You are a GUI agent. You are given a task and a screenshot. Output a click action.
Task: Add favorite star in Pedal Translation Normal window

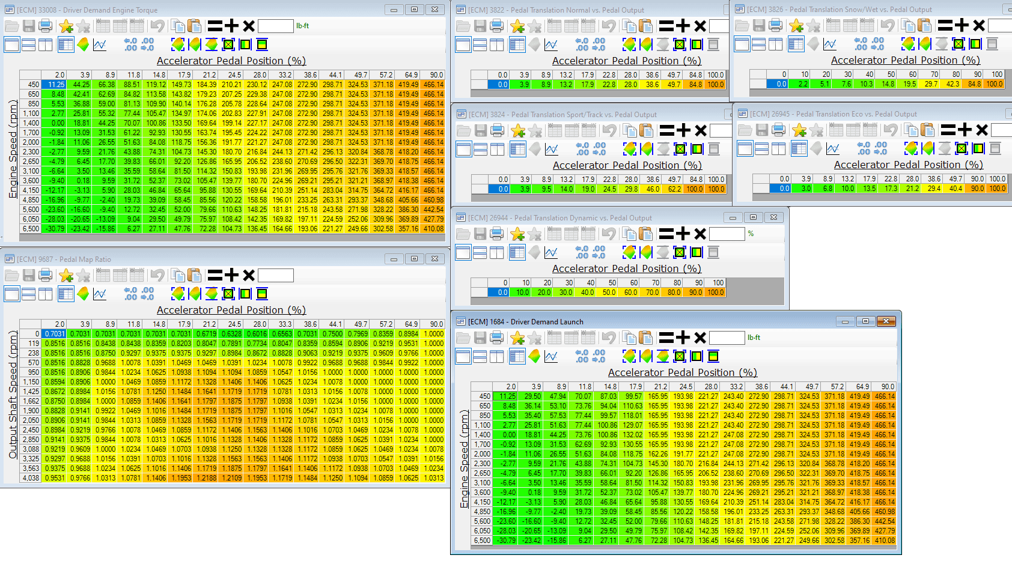(517, 26)
